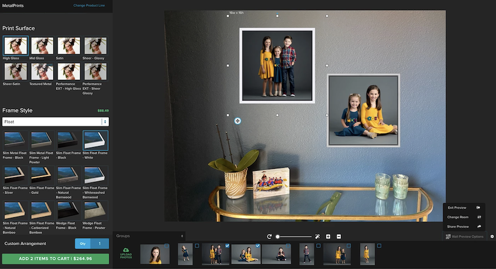Check the box for small girl in blue dress

pos(197,246)
